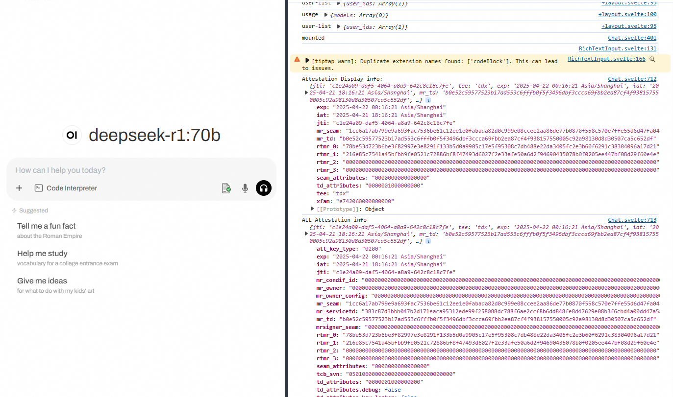Click the tee: "tdx" property
The width and height of the screenshot is (673, 397).
333,193
